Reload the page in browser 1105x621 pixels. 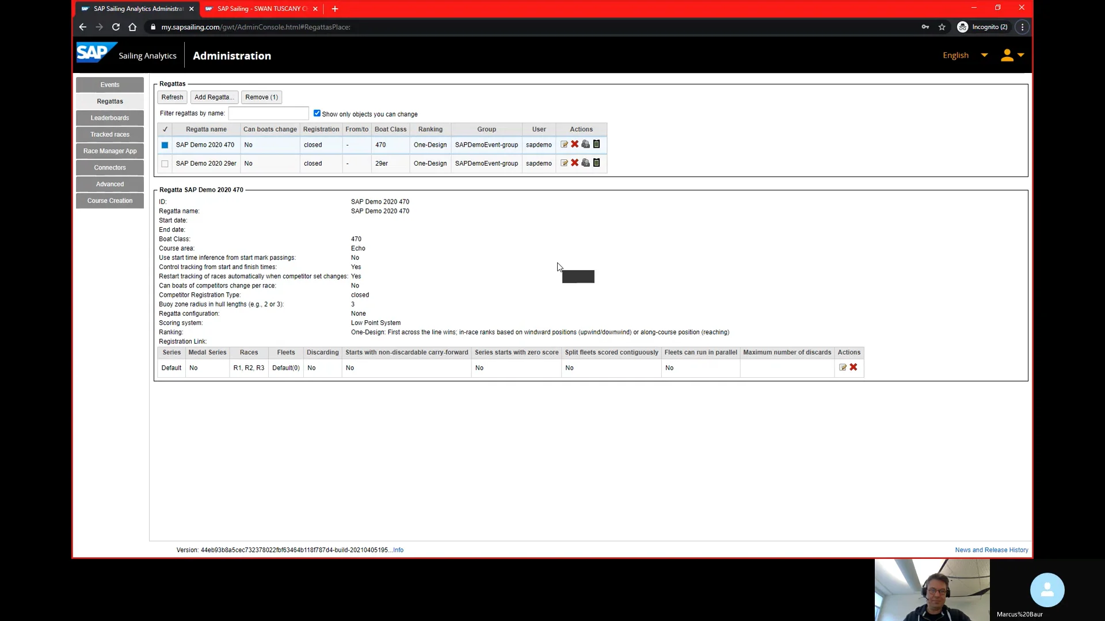(116, 27)
